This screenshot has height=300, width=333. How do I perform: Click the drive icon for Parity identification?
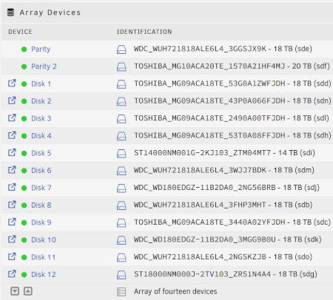121,50
